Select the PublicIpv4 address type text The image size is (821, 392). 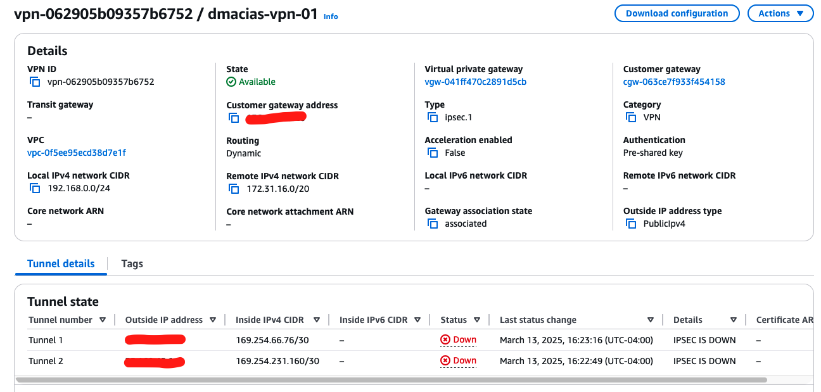(x=664, y=224)
